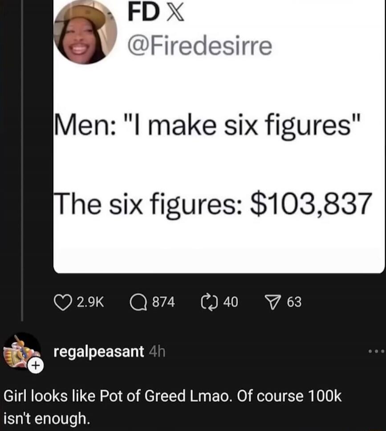386x431 pixels.
Task: Share the post with the paper plane icon
Action: click(273, 302)
